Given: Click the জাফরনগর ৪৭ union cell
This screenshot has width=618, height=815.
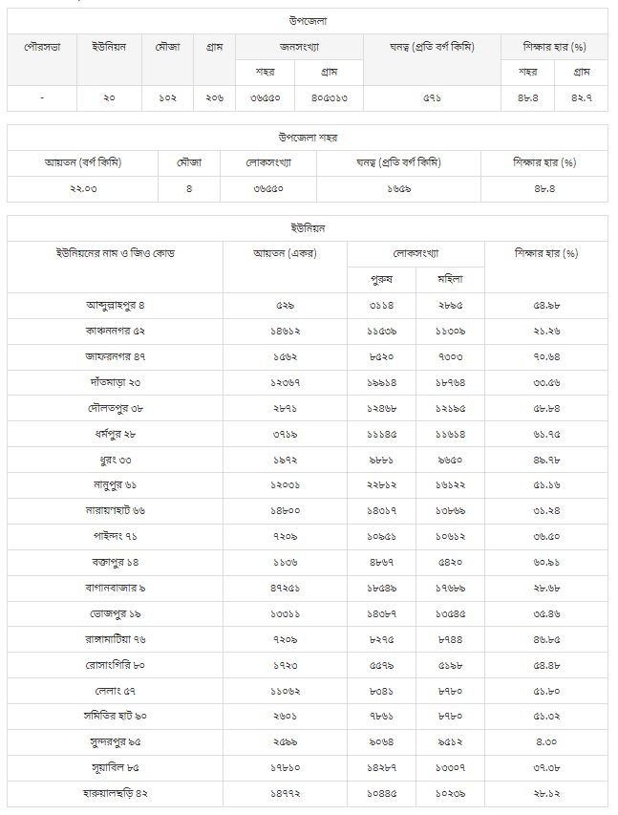Looking at the screenshot, I should (115, 356).
